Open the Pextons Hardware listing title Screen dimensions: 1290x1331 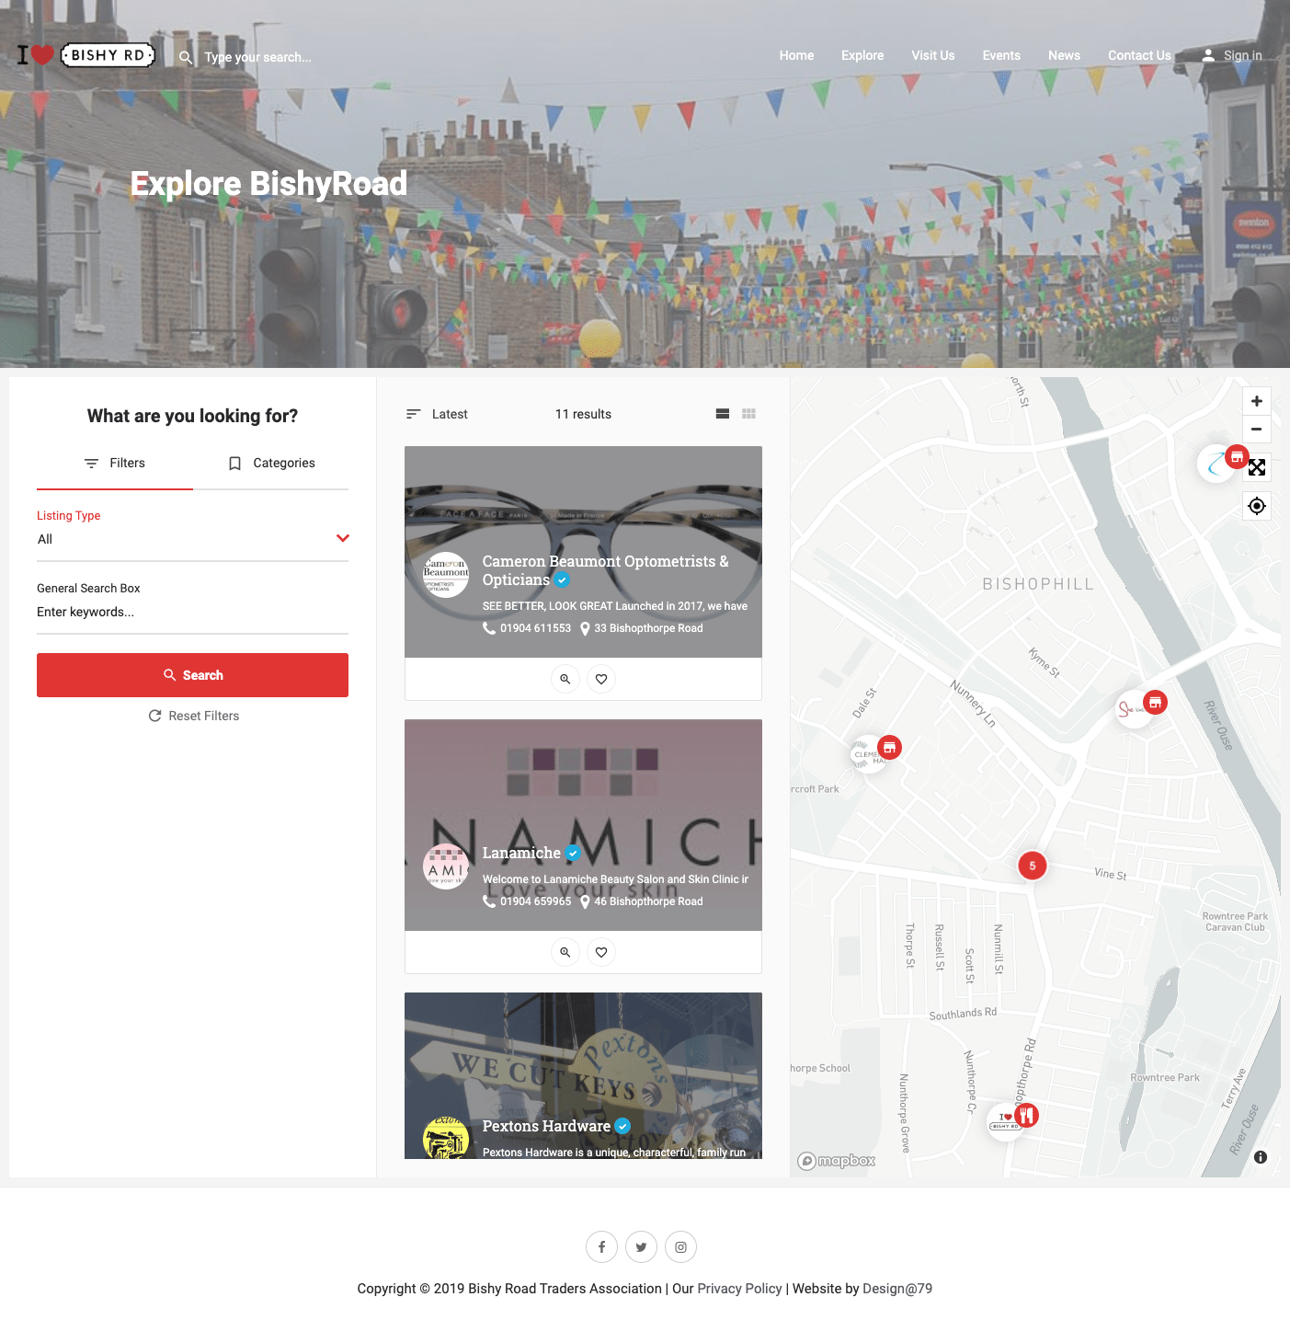(546, 1126)
